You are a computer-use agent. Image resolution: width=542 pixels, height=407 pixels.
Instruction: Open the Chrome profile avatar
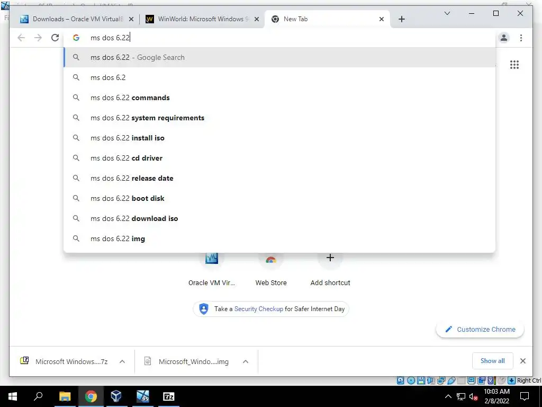coord(504,38)
